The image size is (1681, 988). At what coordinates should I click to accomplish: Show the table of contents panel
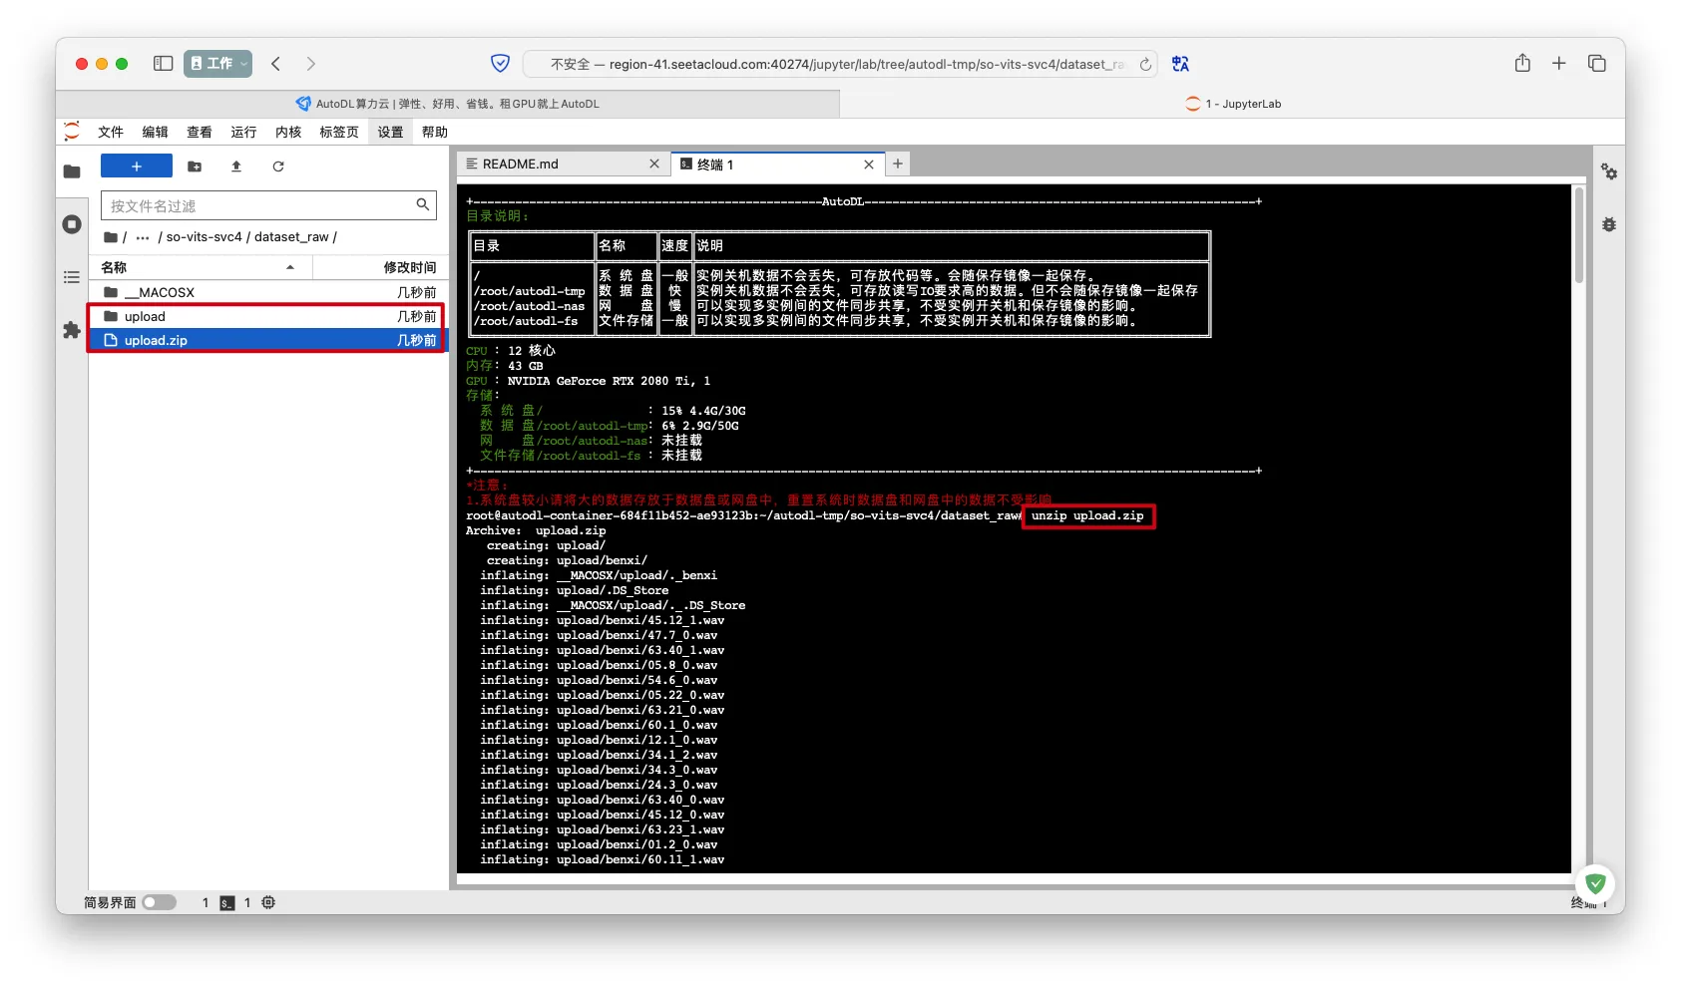click(72, 277)
